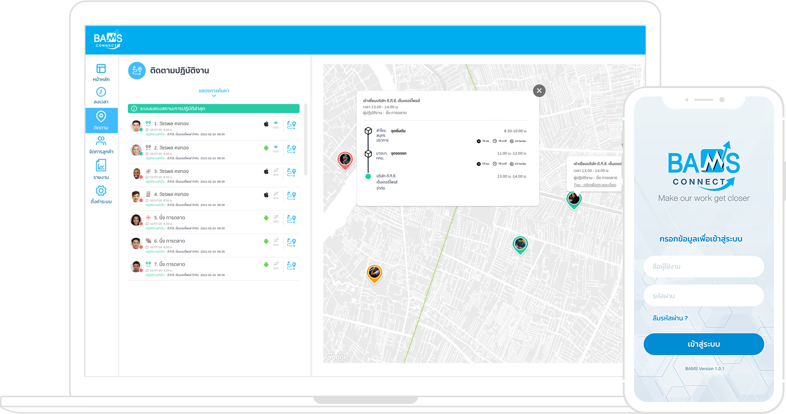786x414 pixels.
Task: Open ตั้งค่าระบบ settings gear icon
Action: point(101,194)
